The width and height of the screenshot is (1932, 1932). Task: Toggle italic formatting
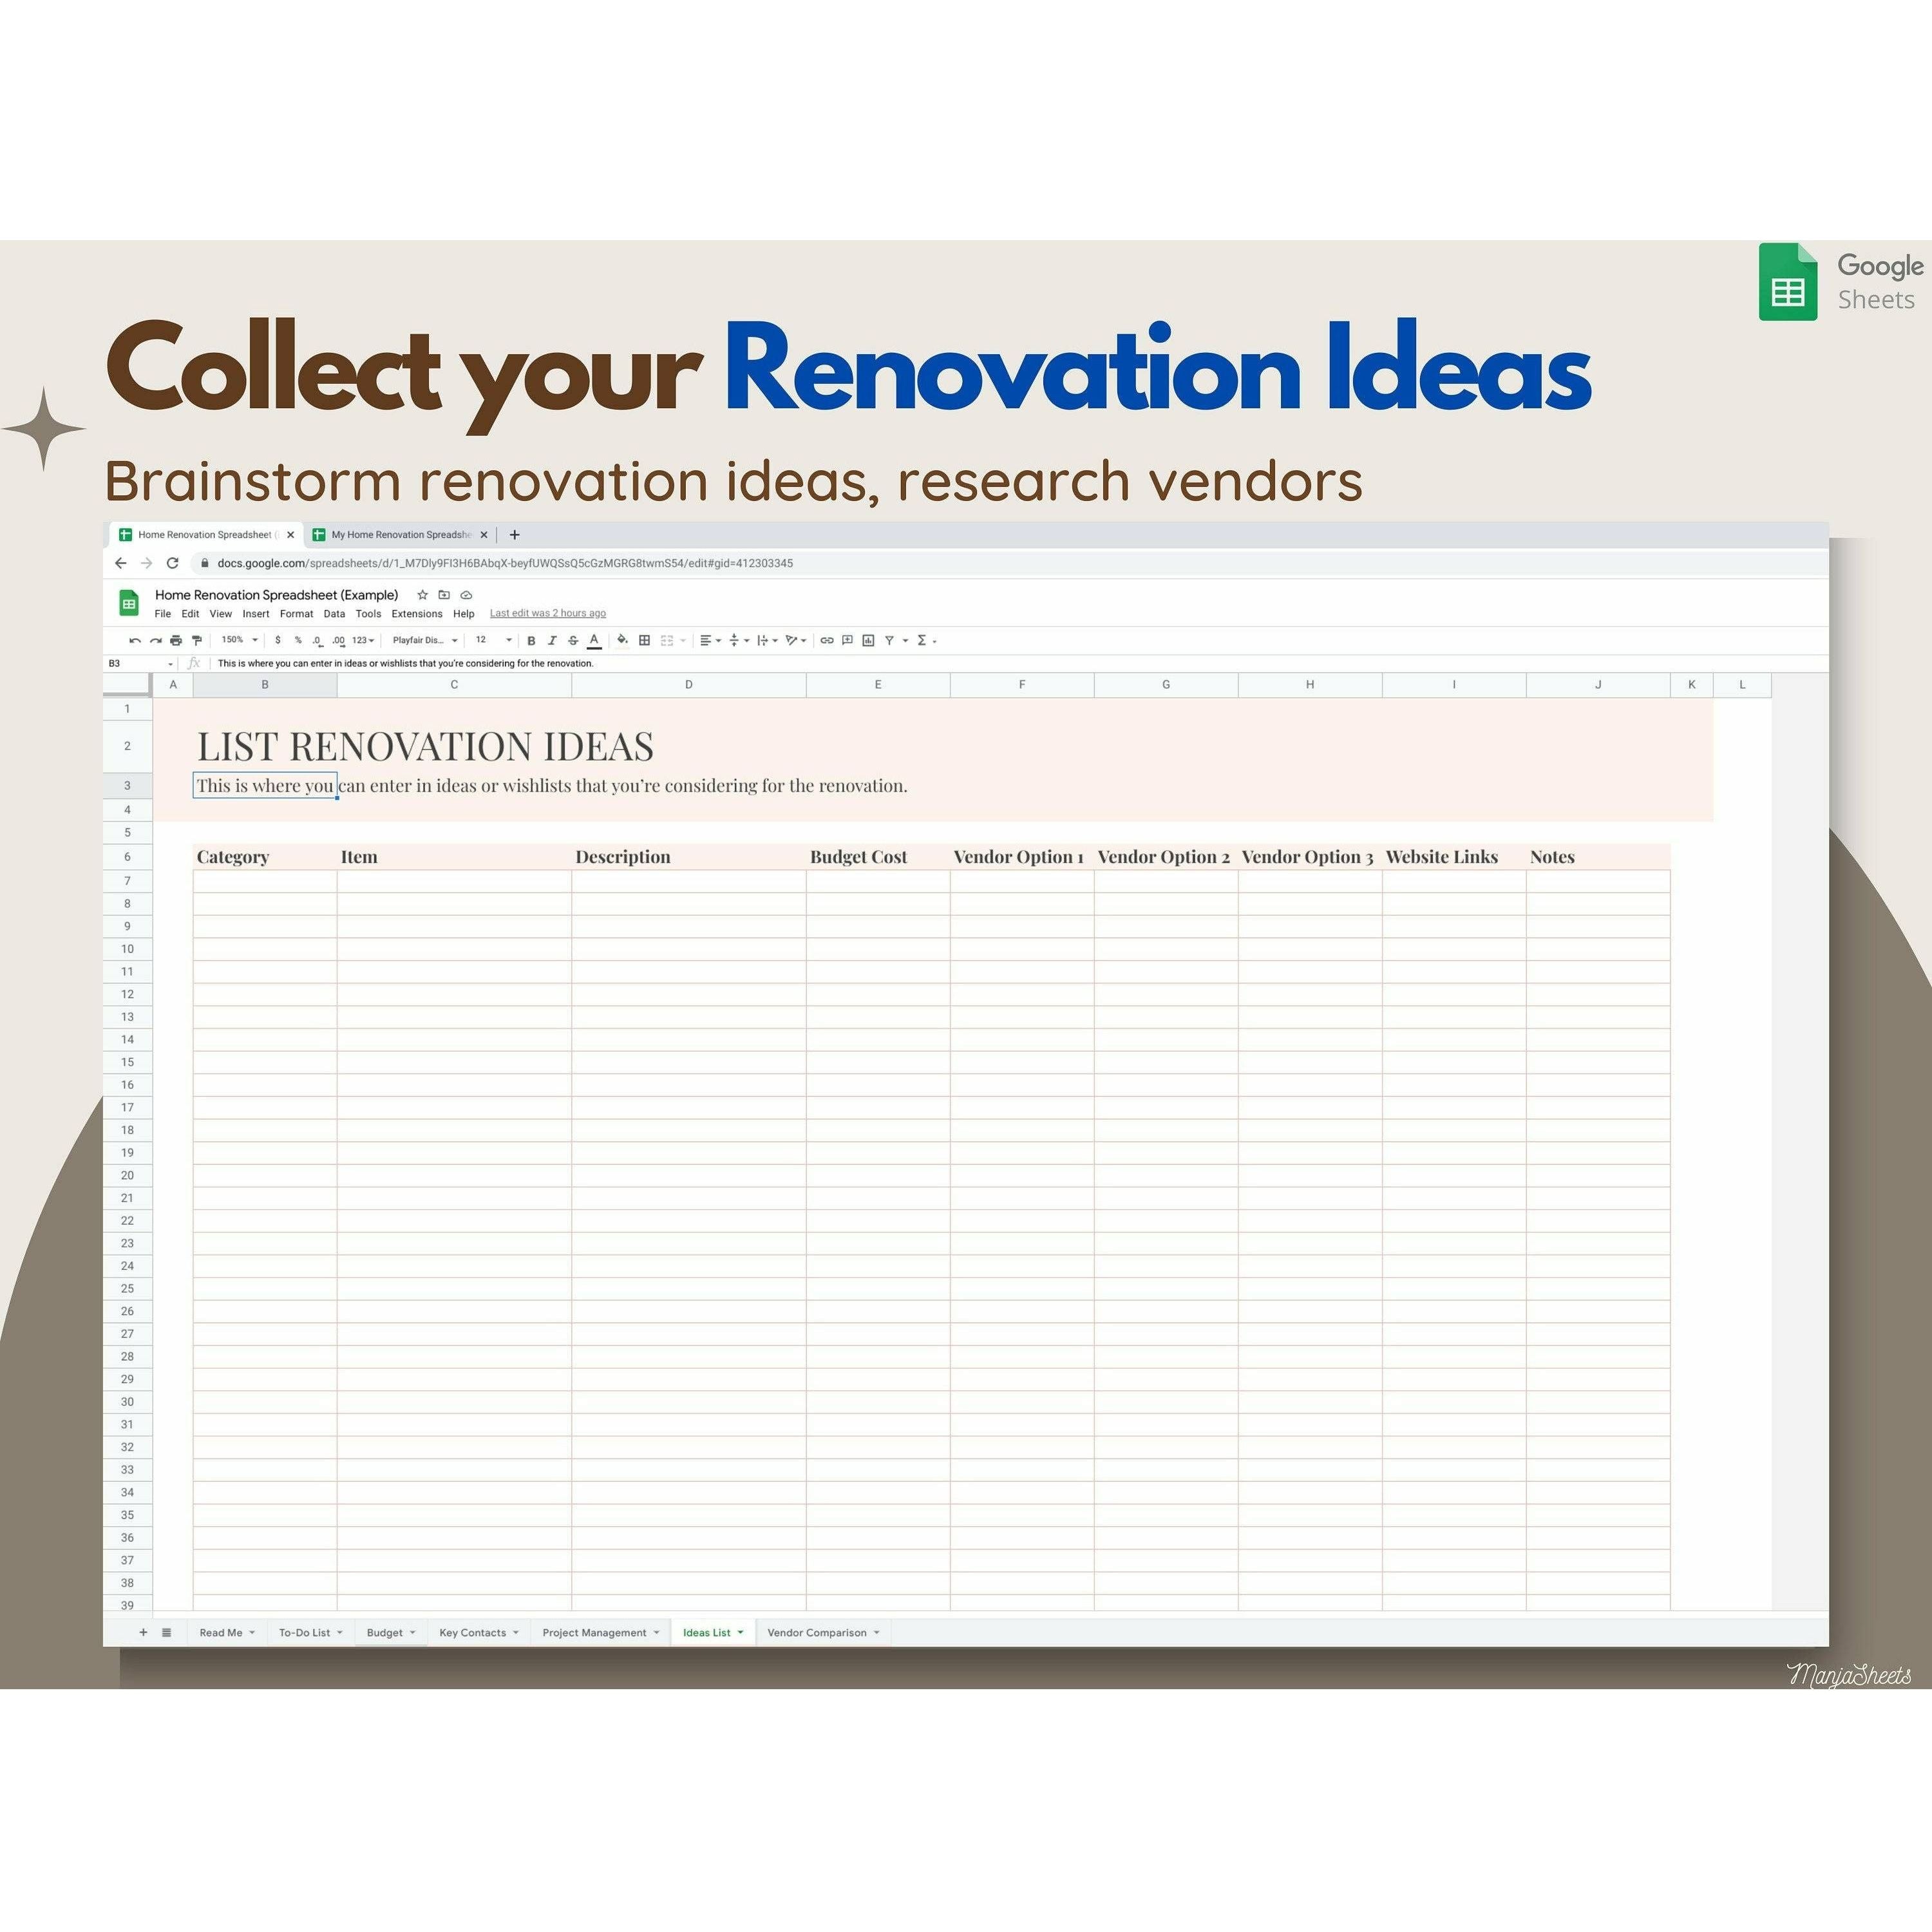click(552, 640)
